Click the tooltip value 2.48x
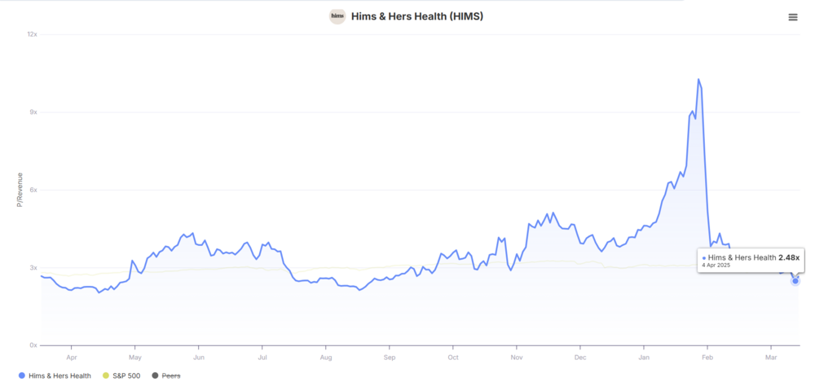This screenshot has width=815, height=382. tap(788, 257)
